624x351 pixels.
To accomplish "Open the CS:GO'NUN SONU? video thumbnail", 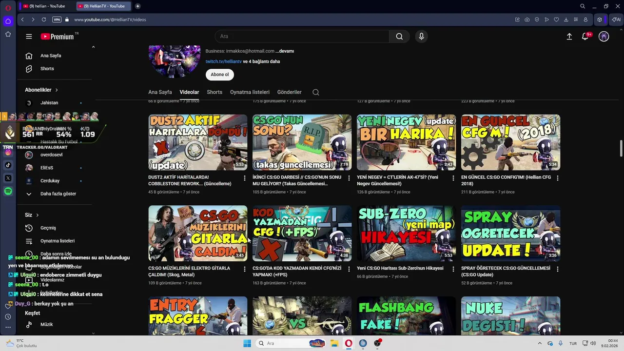I will pyautogui.click(x=302, y=142).
